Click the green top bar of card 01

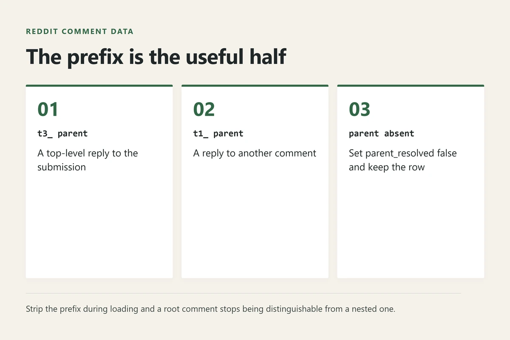99,85
